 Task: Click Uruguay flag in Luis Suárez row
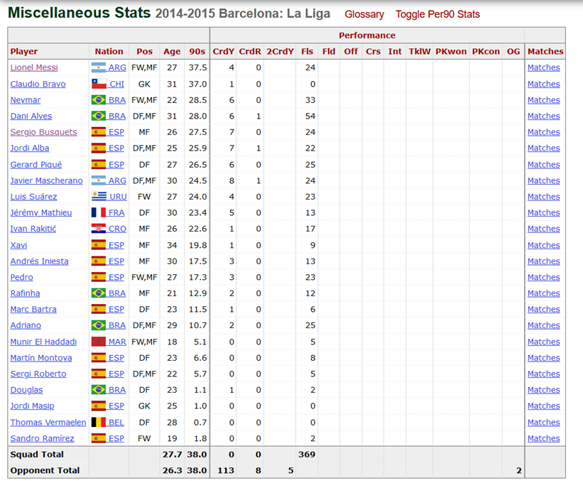99,196
